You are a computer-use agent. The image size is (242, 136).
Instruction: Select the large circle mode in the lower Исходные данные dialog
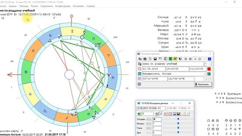click(x=165, y=114)
